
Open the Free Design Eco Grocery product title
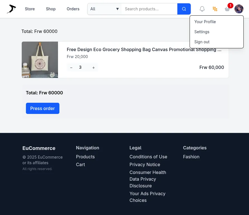144,50
